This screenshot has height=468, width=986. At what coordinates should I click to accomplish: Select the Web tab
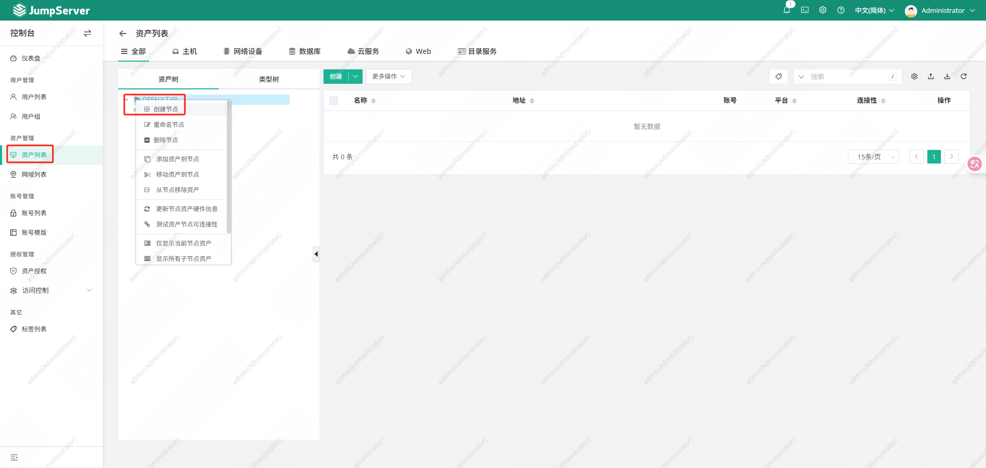[x=418, y=51]
